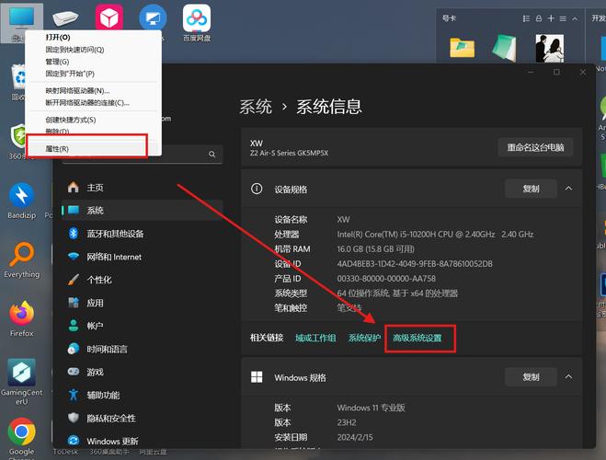
Task: Open the green notepad icon in the 导卡 widget
Action: coord(505,48)
